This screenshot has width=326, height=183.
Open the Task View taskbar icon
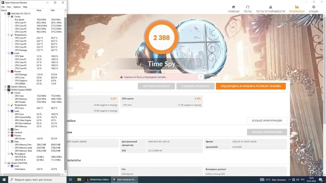click(x=71, y=179)
